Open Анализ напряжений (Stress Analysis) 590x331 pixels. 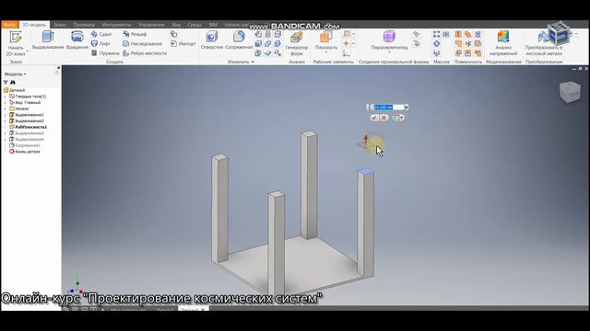pos(503,43)
